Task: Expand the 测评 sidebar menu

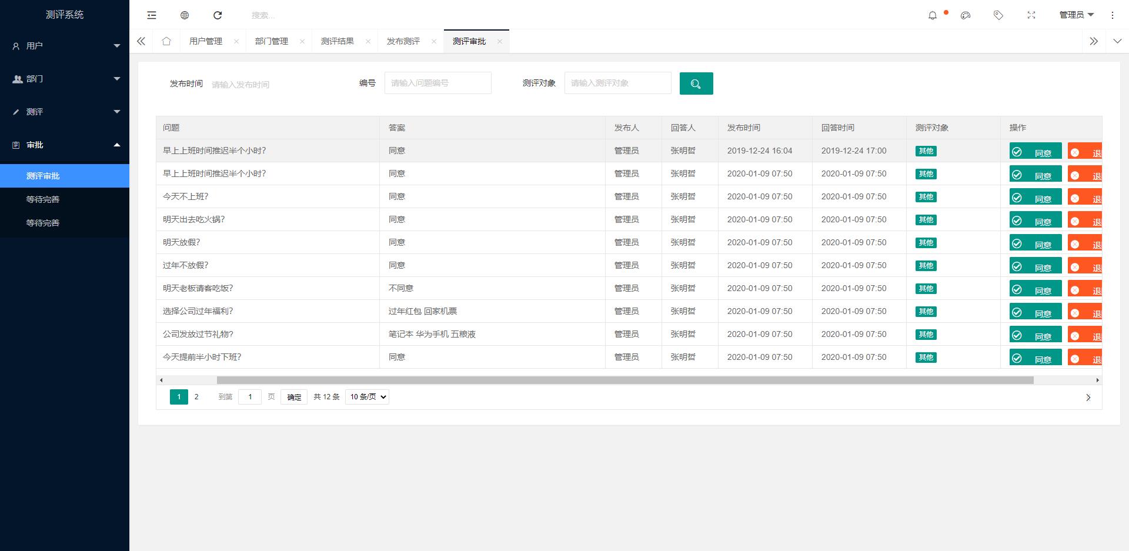Action: pyautogui.click(x=65, y=112)
